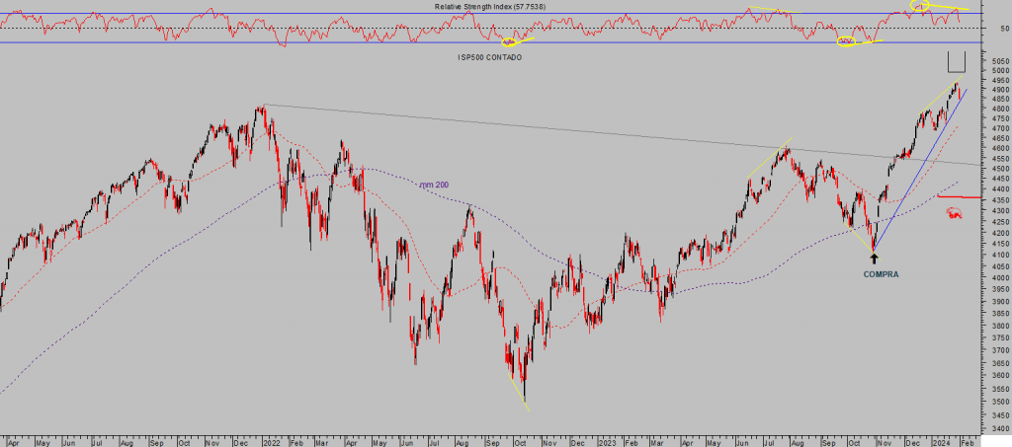Select the mm 200 moving average label
The height and width of the screenshot is (447, 1012).
point(432,184)
